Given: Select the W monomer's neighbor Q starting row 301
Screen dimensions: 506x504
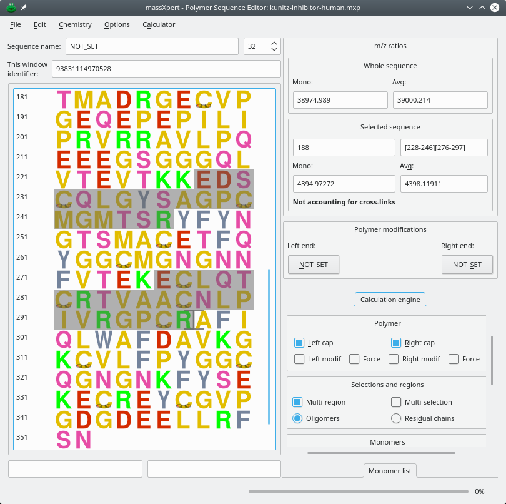Looking at the screenshot, I should click(64, 340).
